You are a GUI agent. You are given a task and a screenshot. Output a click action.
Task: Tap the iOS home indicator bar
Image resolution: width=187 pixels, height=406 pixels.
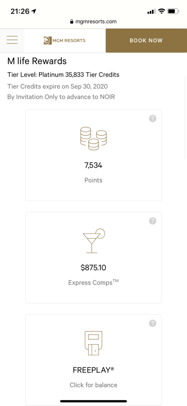pyautogui.click(x=93, y=401)
